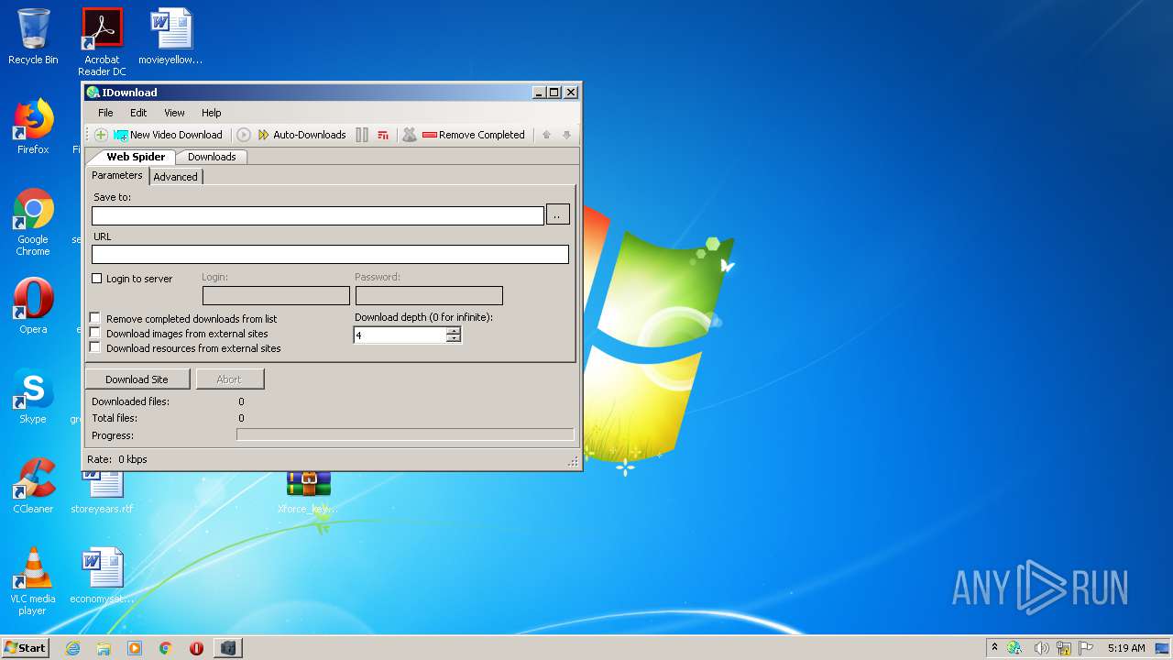Select the VLC media player desktop icon
1173x660 pixels.
[x=33, y=580]
